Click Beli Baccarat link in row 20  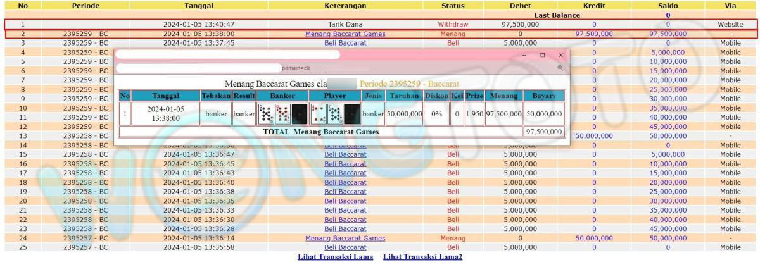[x=345, y=201]
